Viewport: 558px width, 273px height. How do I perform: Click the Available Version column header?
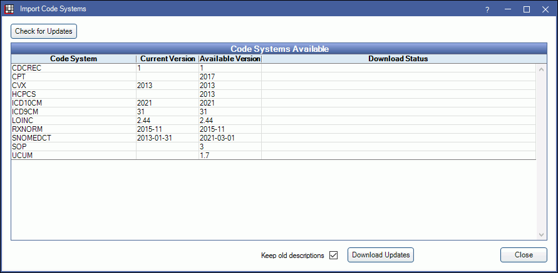point(230,59)
